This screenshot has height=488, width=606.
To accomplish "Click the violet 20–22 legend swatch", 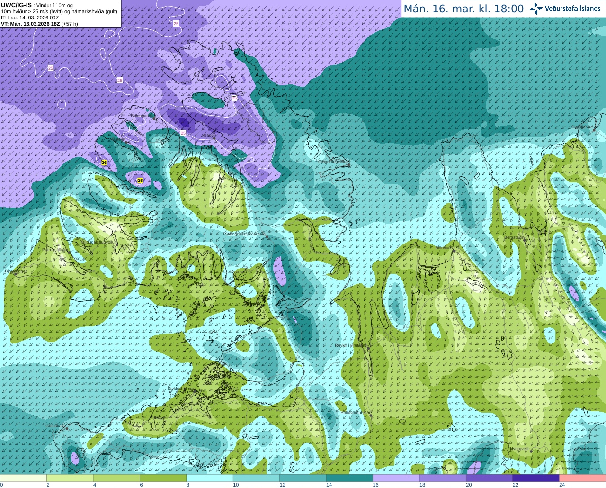I will point(490,478).
